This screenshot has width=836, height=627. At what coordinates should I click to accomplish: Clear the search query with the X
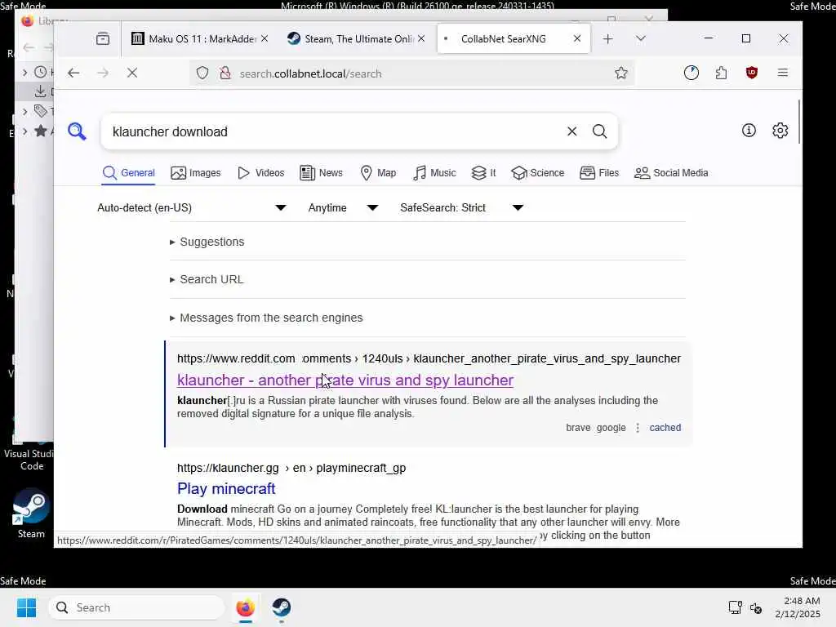[x=572, y=131]
